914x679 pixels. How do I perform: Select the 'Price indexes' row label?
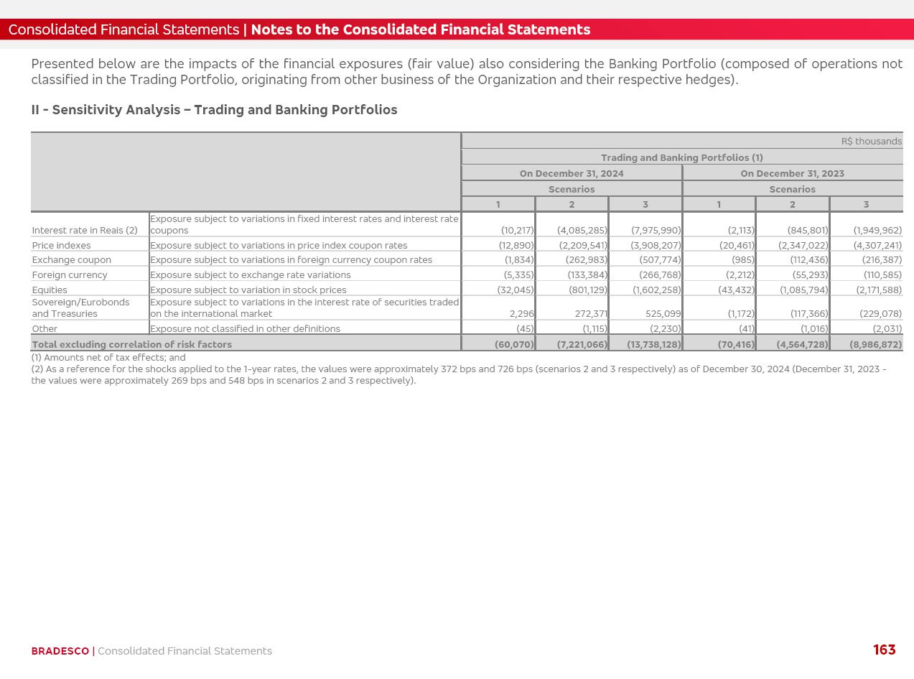(61, 246)
